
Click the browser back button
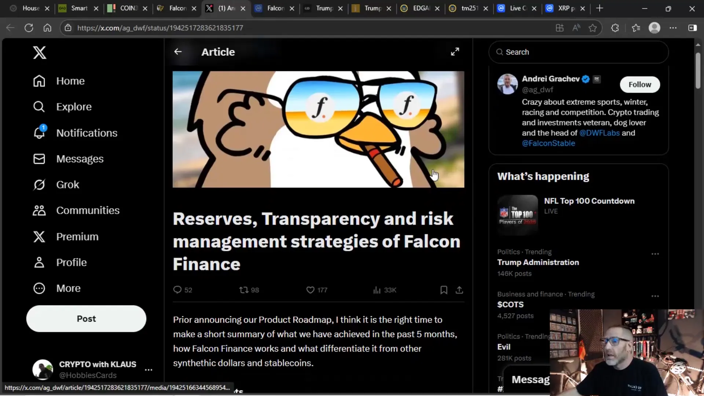point(10,28)
